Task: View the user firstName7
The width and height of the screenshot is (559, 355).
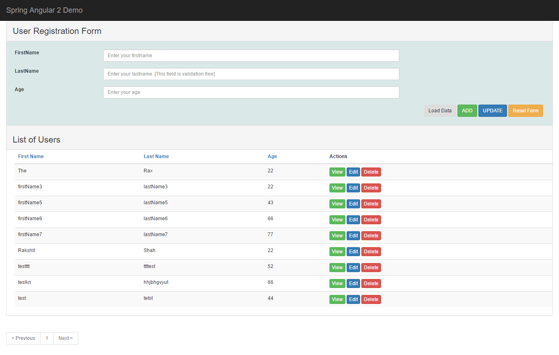Action: click(337, 235)
